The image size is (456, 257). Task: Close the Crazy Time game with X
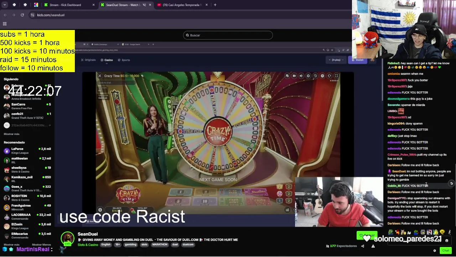click(100, 76)
